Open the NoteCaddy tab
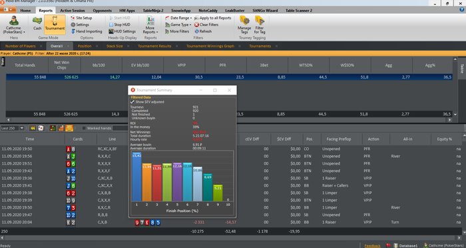Viewport: 466px width, 248px height. 208,11
